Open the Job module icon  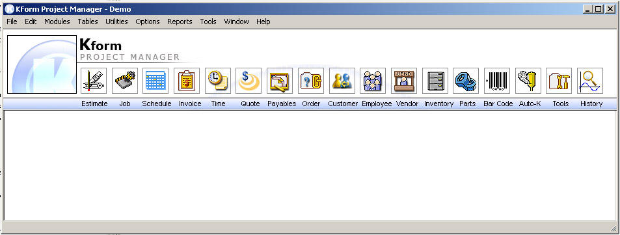(125, 81)
